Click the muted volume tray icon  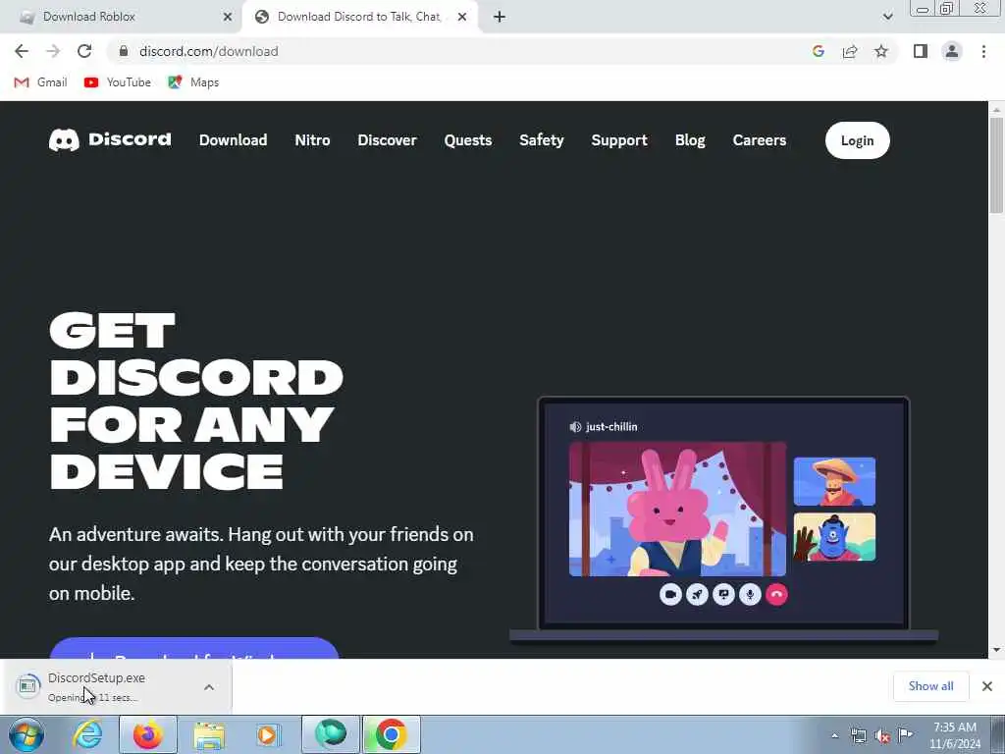point(882,736)
